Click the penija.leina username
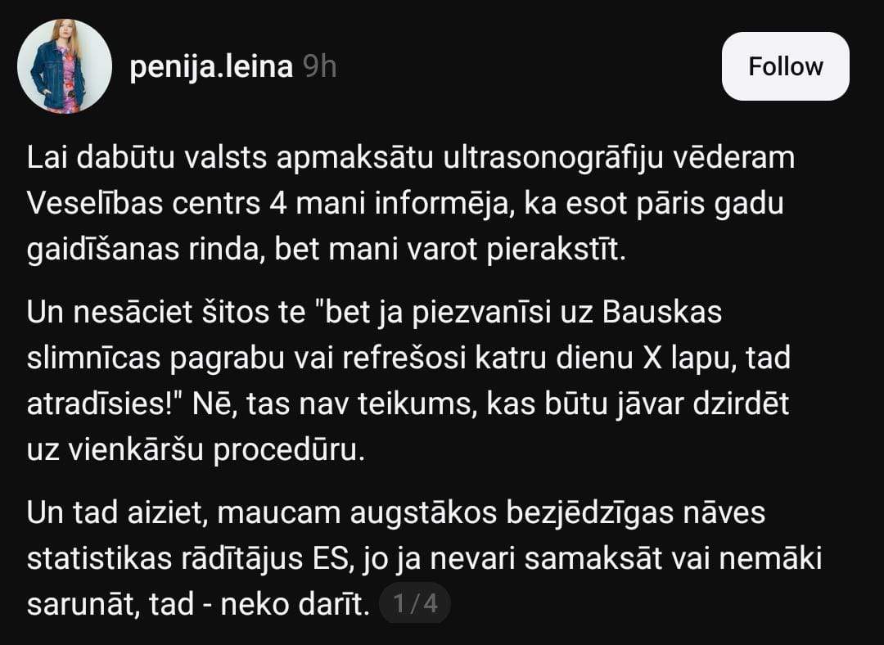The width and height of the screenshot is (884, 645). pyautogui.click(x=211, y=67)
